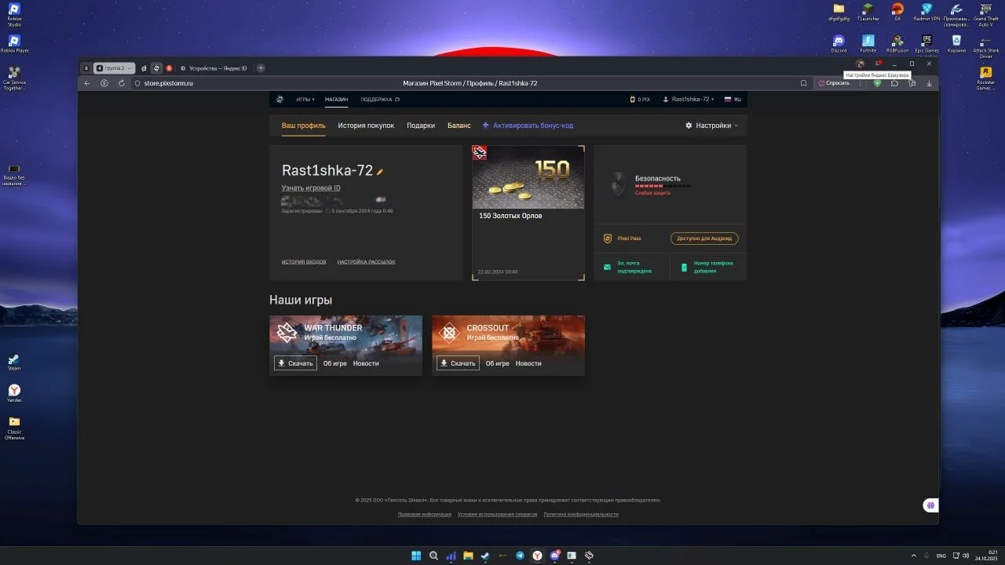Go to the Подарки tab

421,126
